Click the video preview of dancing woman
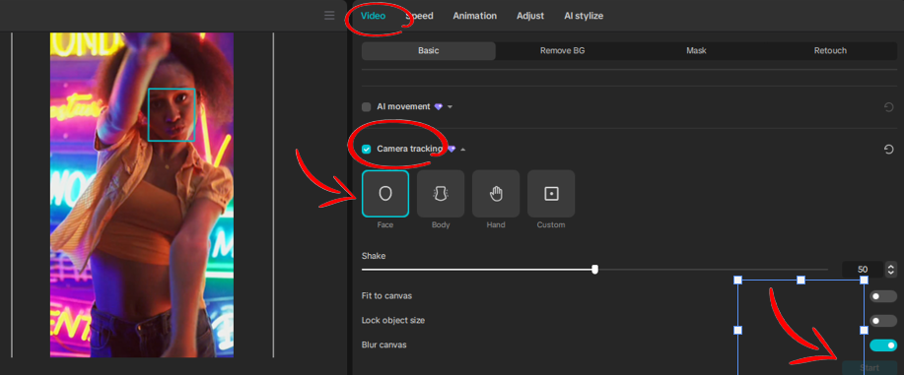This screenshot has height=375, width=904. pos(142,195)
